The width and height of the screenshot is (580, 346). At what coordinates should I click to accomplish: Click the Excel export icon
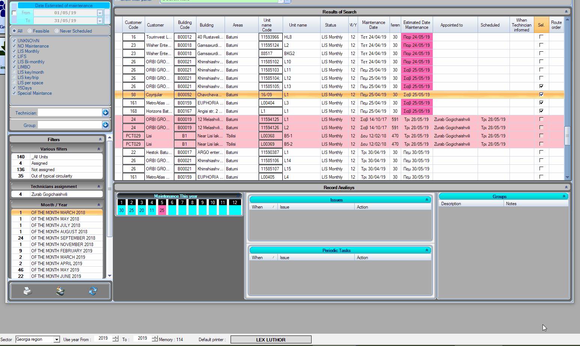coord(60,291)
